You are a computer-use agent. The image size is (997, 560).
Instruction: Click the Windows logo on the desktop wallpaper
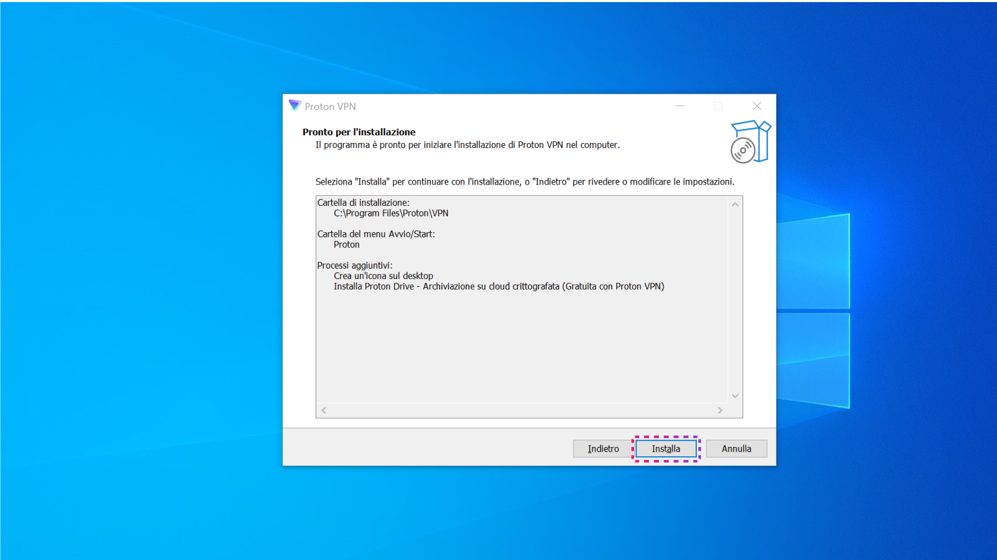coord(813,311)
